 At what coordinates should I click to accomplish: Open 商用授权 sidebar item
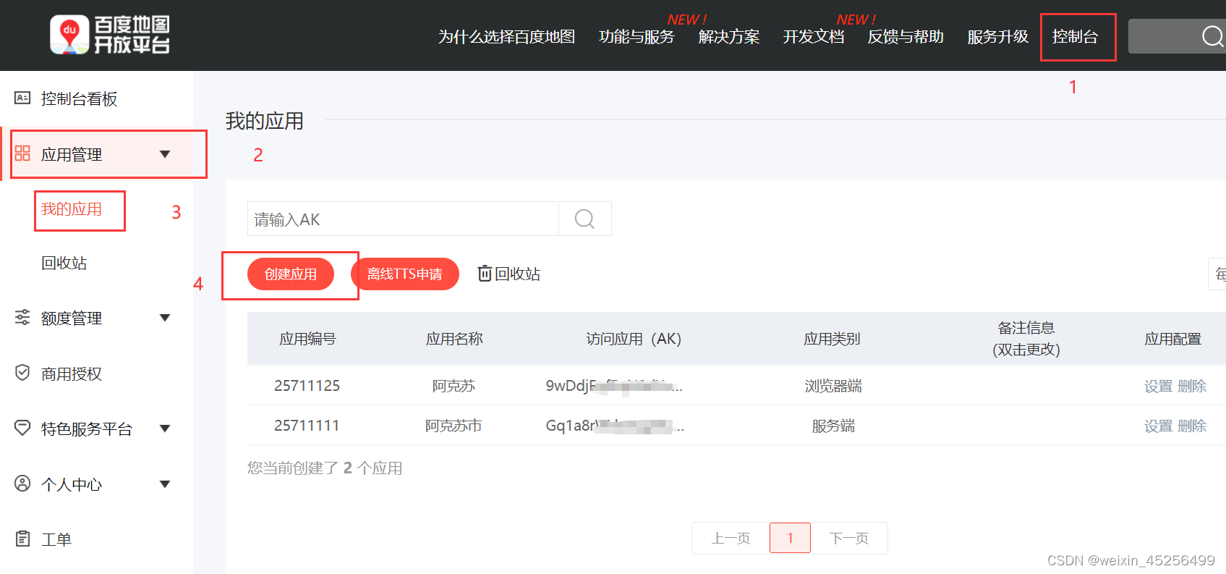[x=72, y=373]
